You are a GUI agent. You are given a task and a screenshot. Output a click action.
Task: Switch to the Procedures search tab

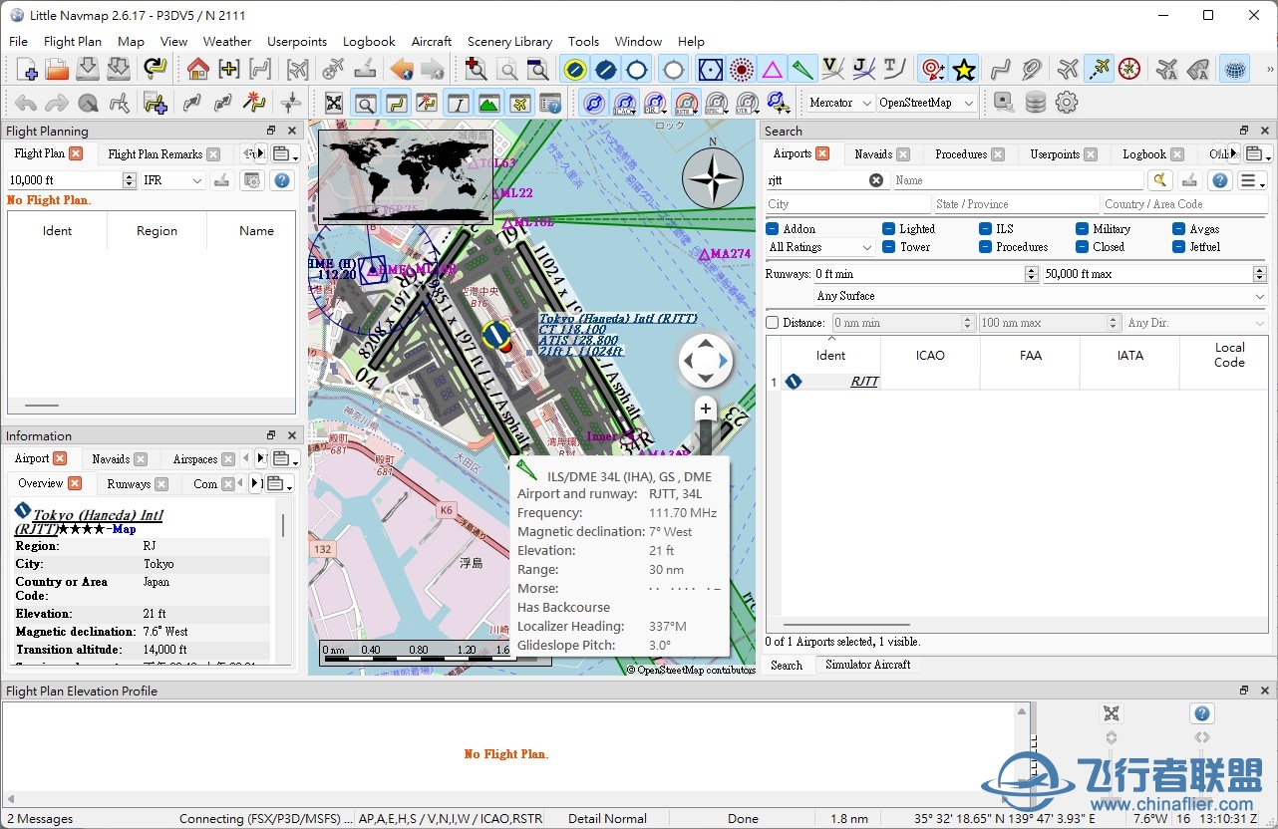tap(961, 154)
